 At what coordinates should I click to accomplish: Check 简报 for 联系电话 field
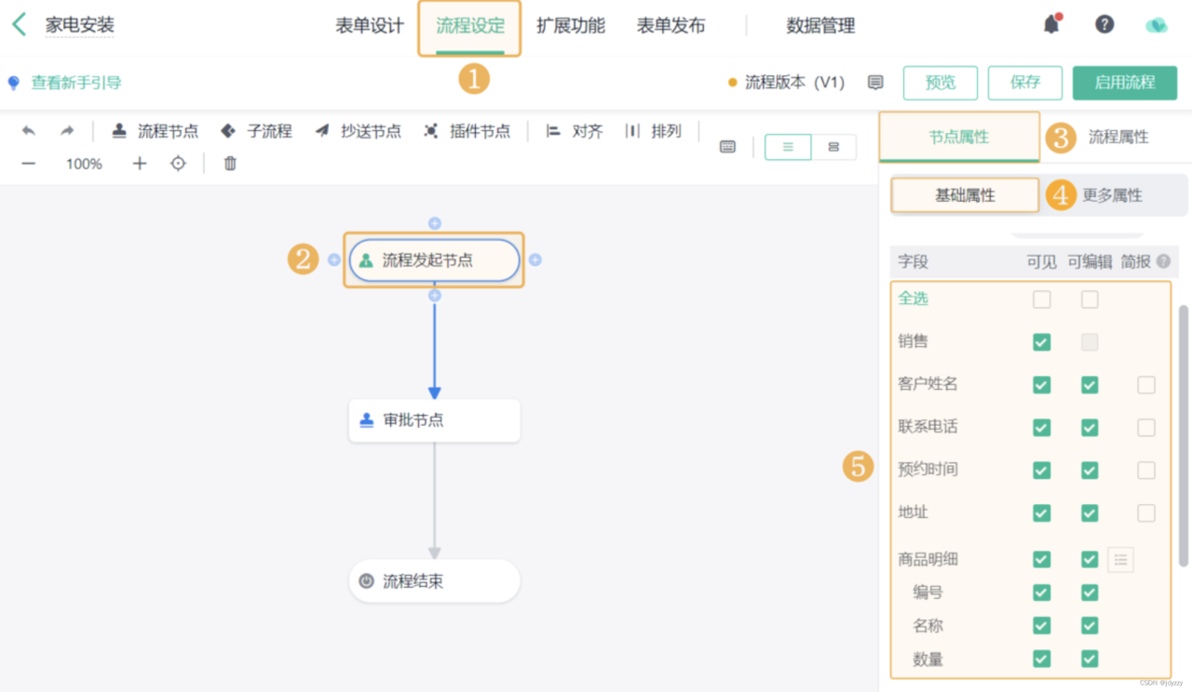1146,428
